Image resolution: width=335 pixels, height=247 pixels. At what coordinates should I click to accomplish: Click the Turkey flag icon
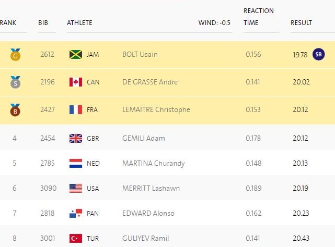76,238
